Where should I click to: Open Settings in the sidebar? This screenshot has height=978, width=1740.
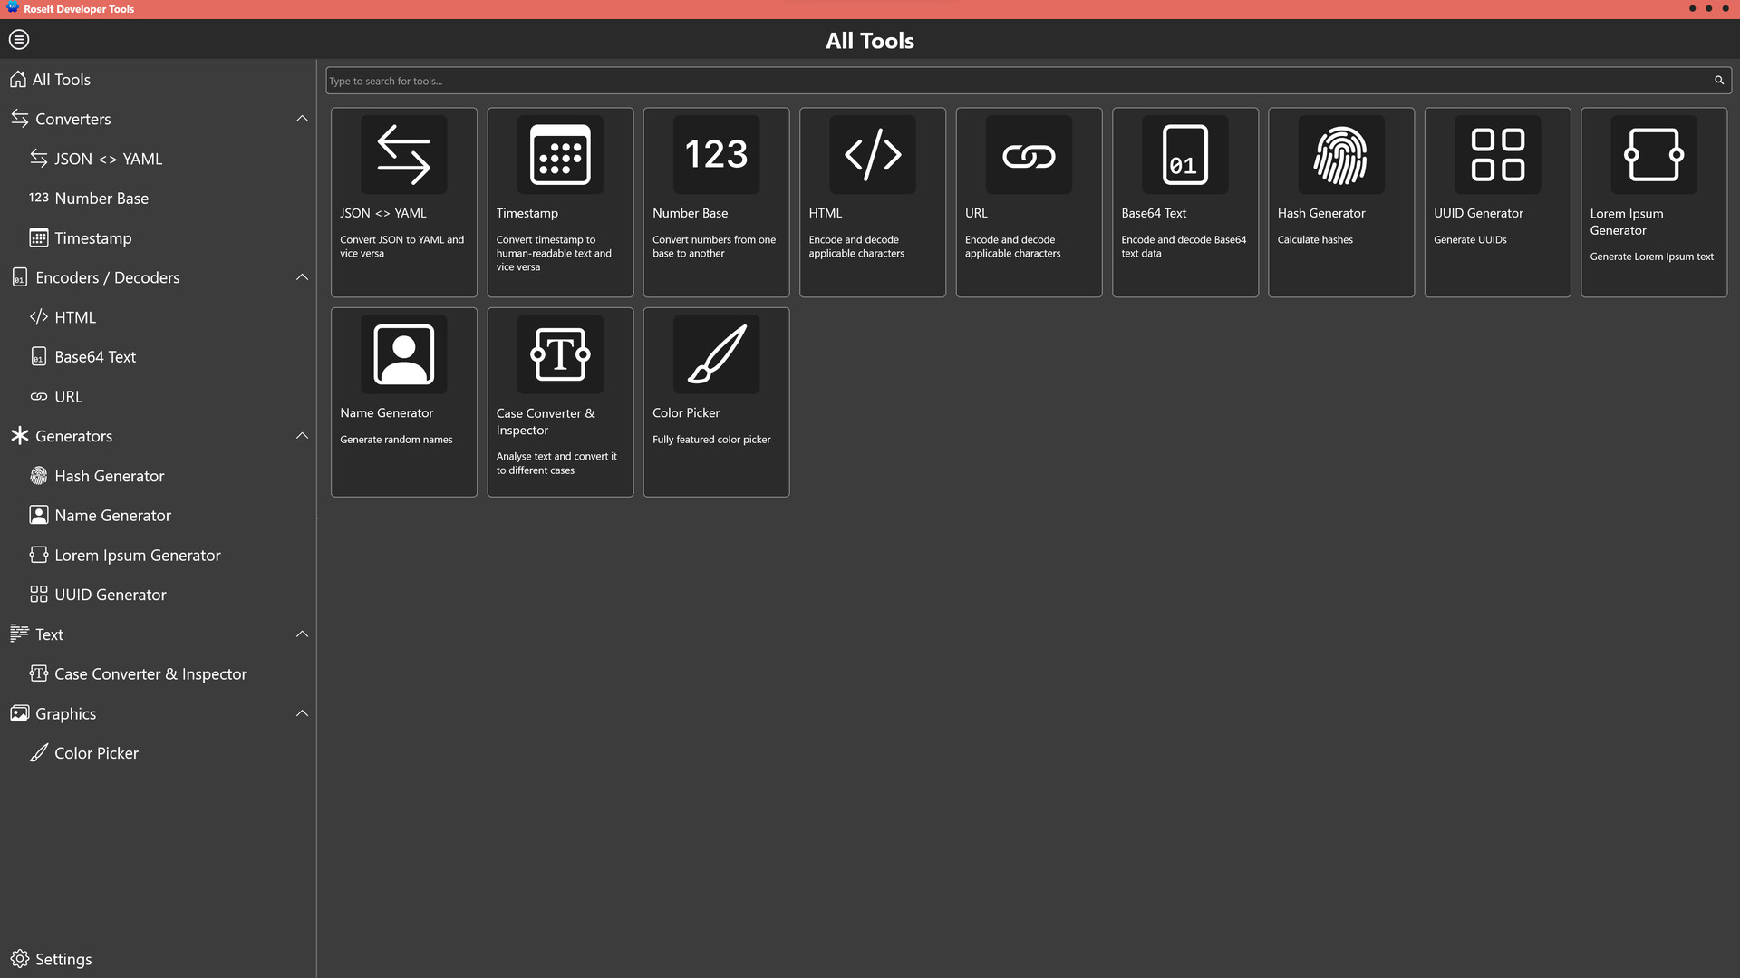(x=63, y=959)
